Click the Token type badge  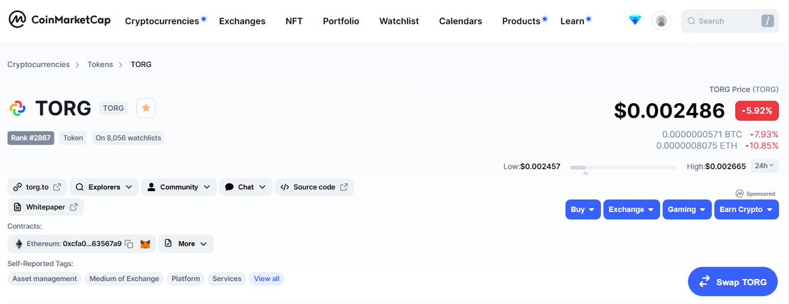click(73, 138)
